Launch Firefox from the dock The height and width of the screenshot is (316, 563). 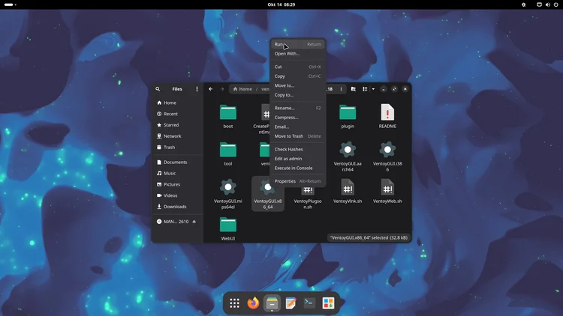coord(253,303)
